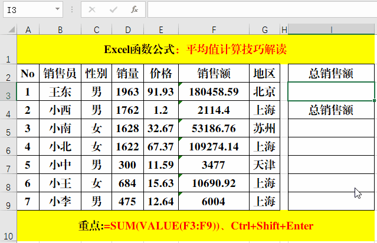Select sales amount cell 3477
377x243 pixels.
point(214,165)
